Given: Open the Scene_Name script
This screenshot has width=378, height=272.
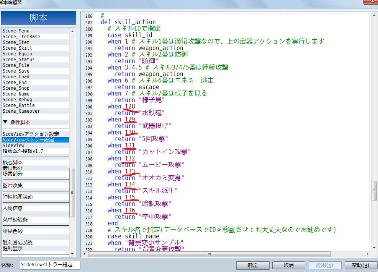Looking at the screenshot, I should (36, 94).
